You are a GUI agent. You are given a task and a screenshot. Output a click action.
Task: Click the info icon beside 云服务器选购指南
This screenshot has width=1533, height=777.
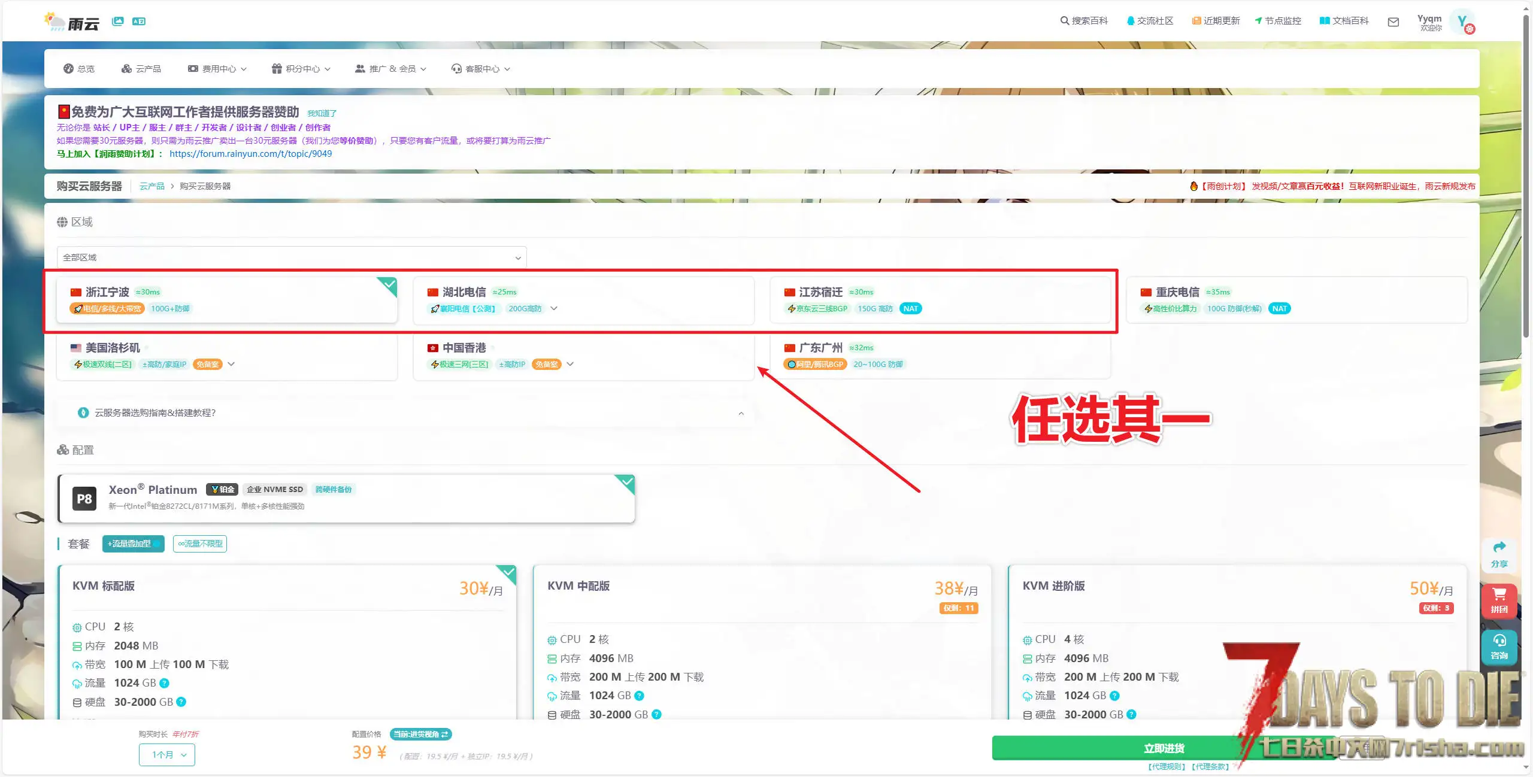click(x=83, y=413)
